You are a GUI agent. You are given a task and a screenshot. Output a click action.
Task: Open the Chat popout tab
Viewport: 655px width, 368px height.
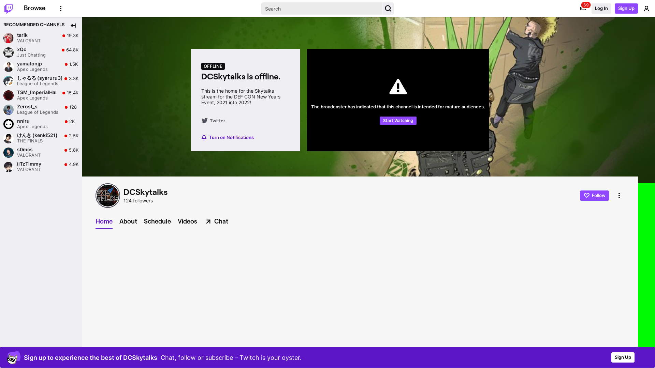(x=217, y=221)
